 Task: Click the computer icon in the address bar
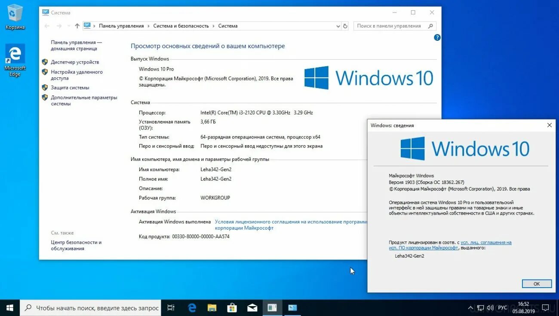coord(87,26)
